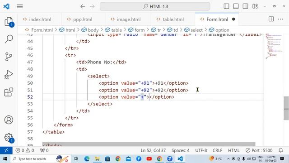Image resolution: width=289 pixels, height=163 pixels.
Task: Close Form.html using its unsaved dot
Action: (233, 19)
